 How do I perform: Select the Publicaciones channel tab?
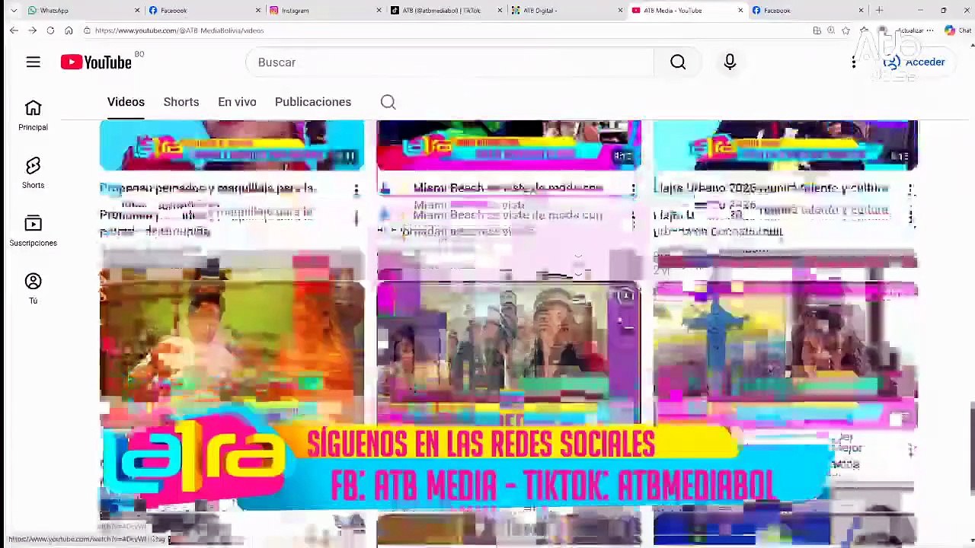pos(313,102)
